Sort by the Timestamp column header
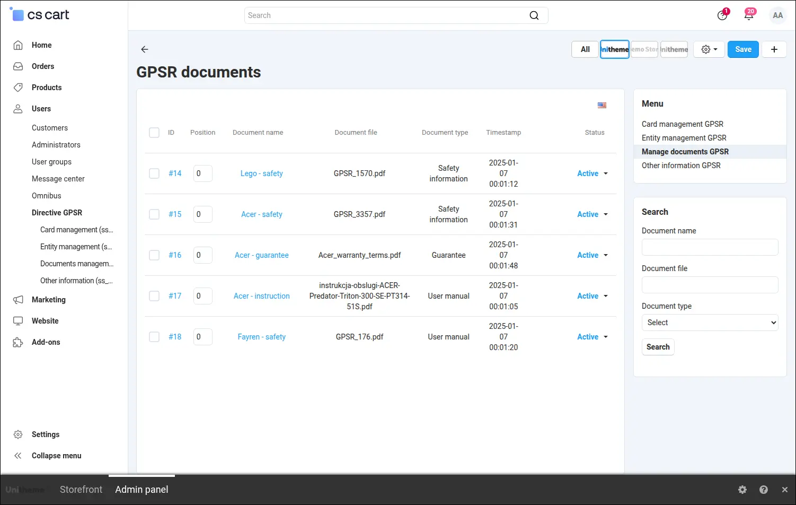796x505 pixels. click(x=503, y=133)
